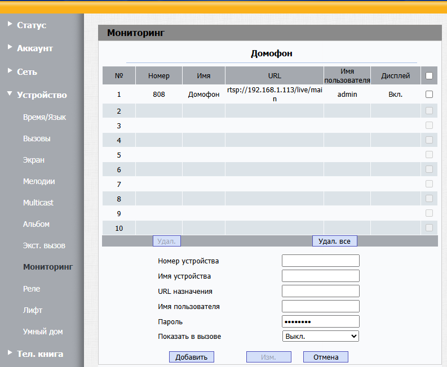Expand the Сеть sidebar section
Image resolution: width=447 pixels, height=367 pixels.
26,72
